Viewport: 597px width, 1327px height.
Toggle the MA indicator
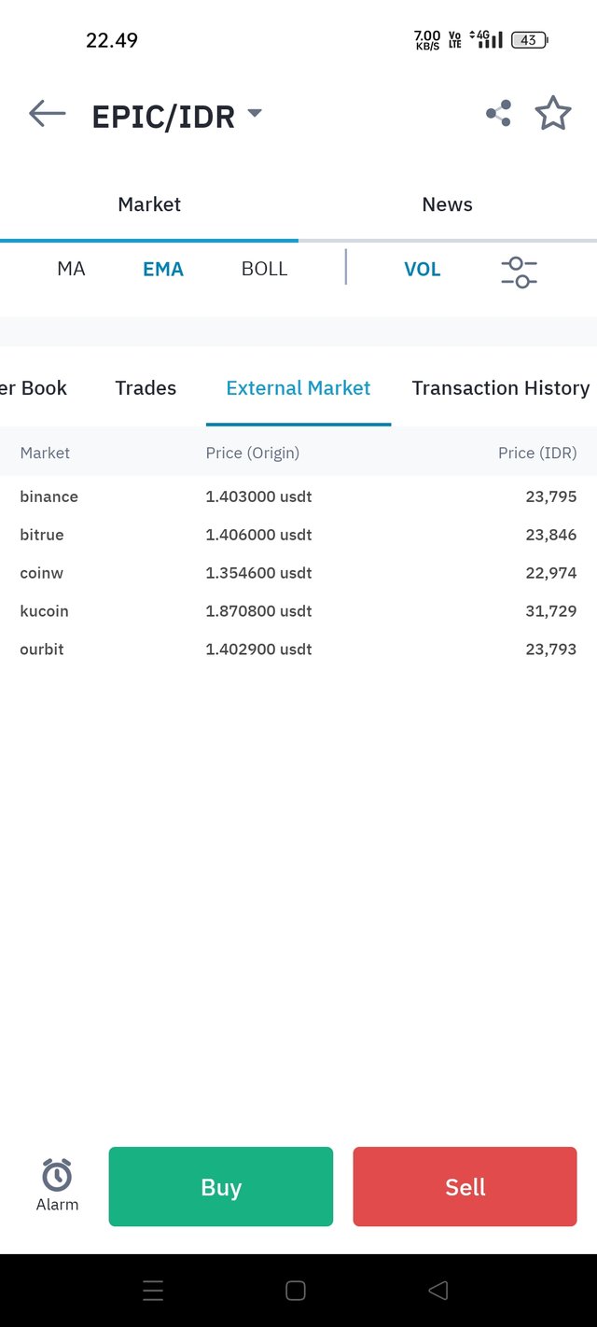coord(71,269)
